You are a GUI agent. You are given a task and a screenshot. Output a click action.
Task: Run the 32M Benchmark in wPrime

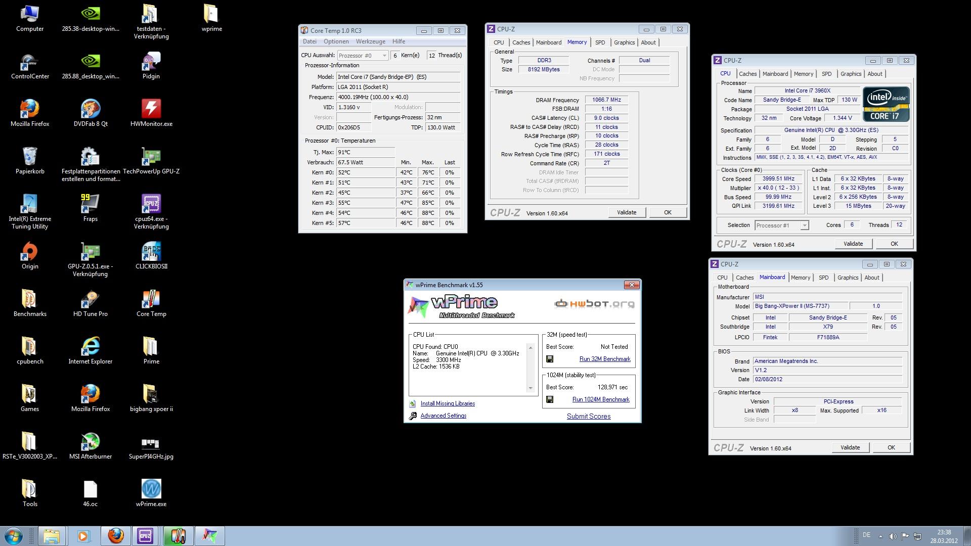point(605,359)
